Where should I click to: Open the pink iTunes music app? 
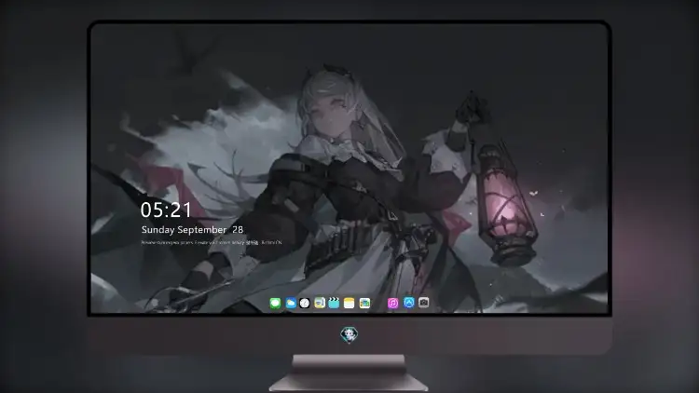coord(392,303)
